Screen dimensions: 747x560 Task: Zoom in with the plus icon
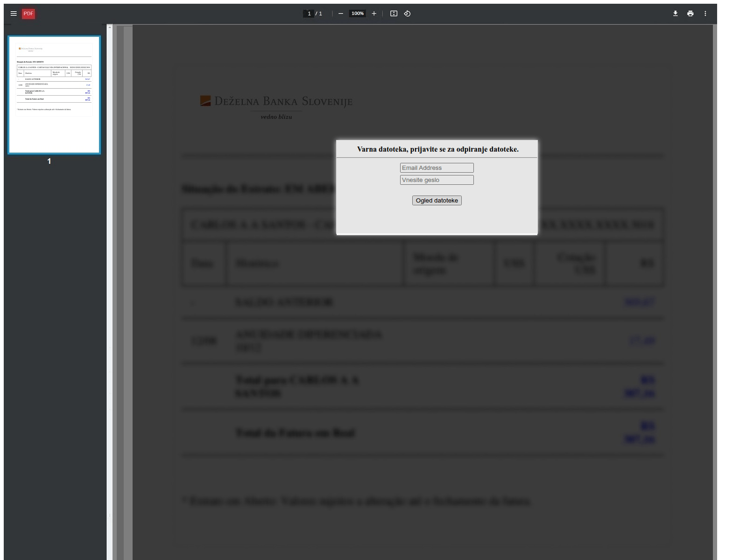click(x=374, y=14)
